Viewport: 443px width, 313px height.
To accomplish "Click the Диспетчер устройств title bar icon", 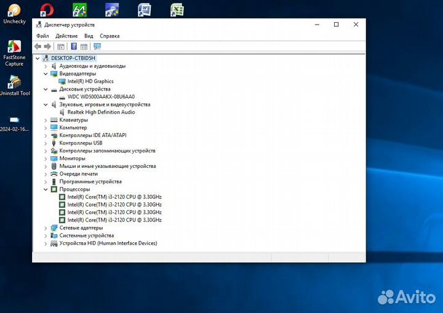I will point(39,25).
